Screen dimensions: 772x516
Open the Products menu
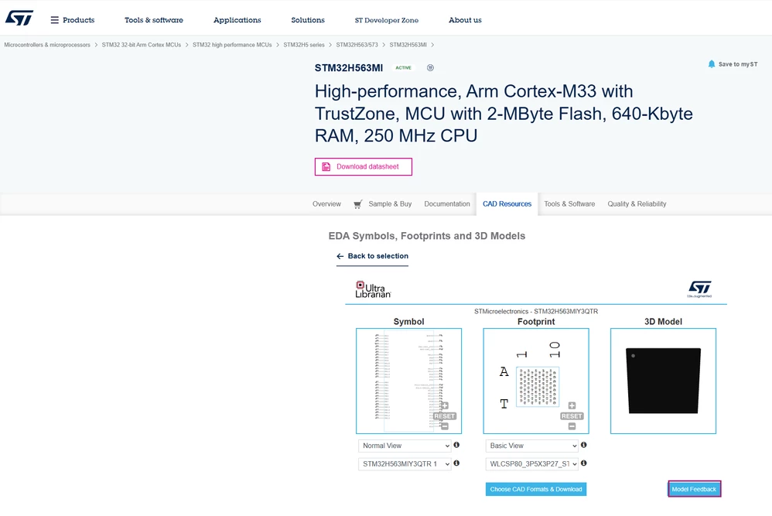click(78, 20)
